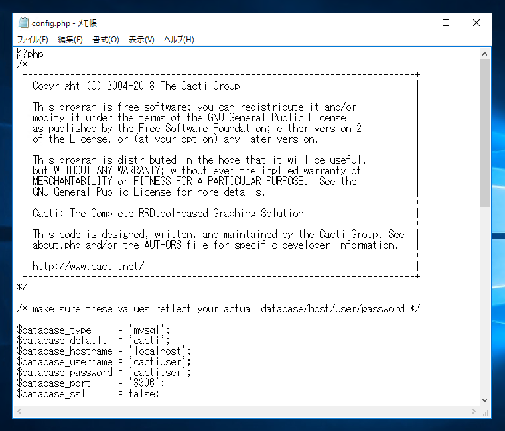Place cursor on '<?php' opening line
Screen dimensions: 505x431
click(x=31, y=54)
